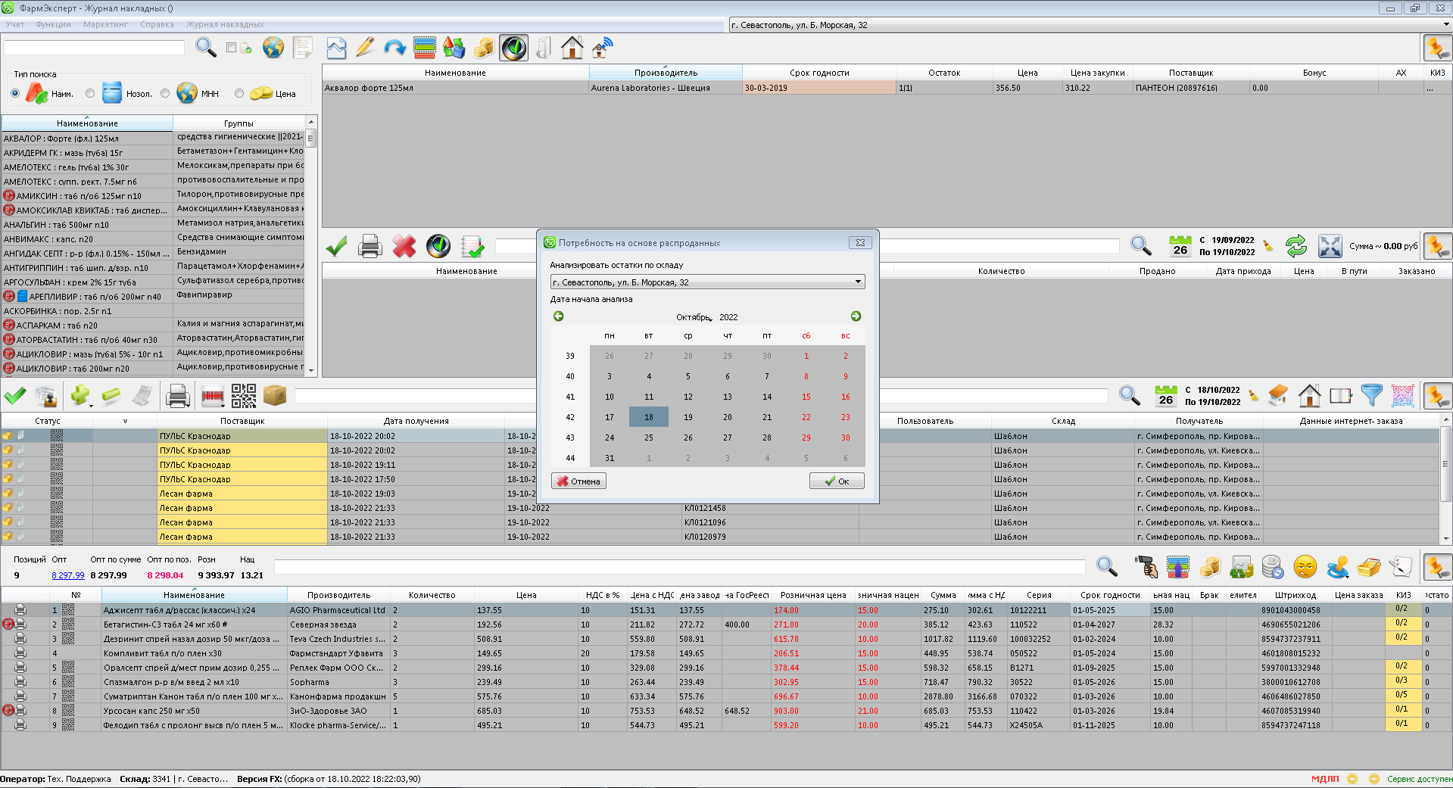
Task: Click the gold coins icon in top toolbar
Action: tap(483, 48)
